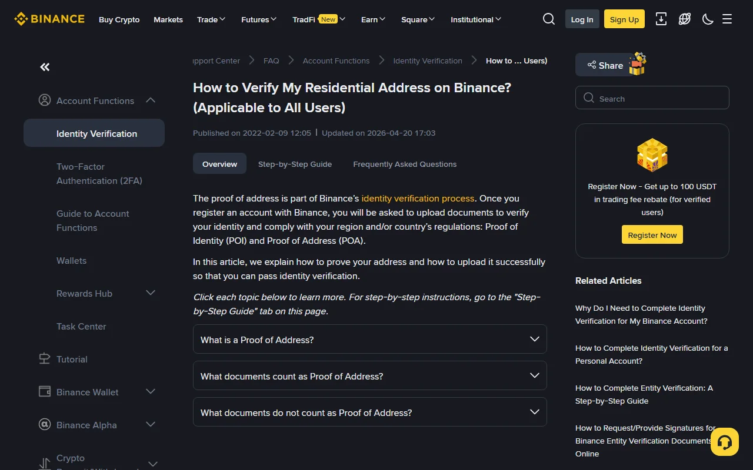753x470 pixels.
Task: Expand "What is a Proof of Address?"
Action: pyautogui.click(x=370, y=340)
